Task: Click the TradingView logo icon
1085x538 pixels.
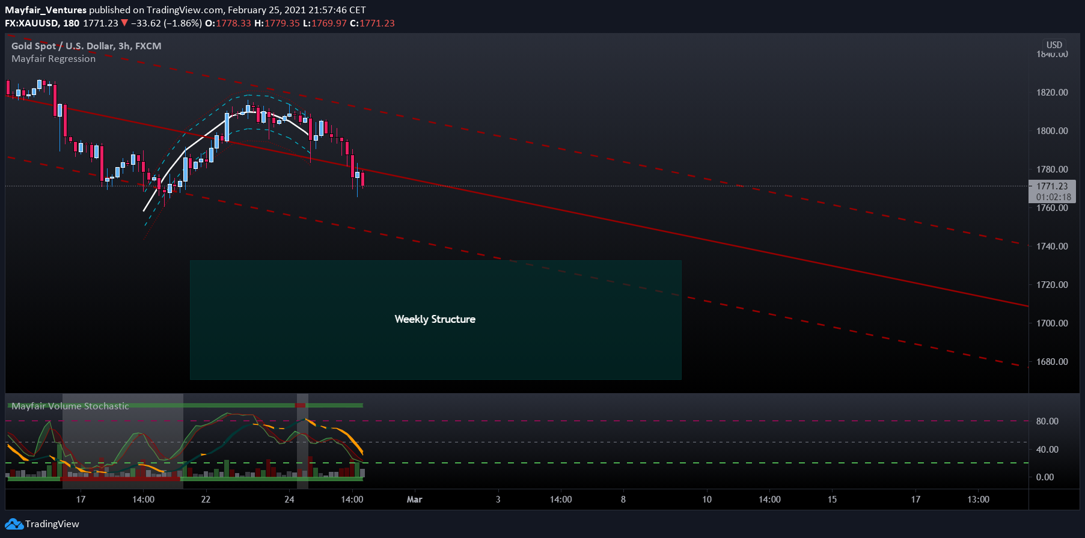Action: pos(14,524)
